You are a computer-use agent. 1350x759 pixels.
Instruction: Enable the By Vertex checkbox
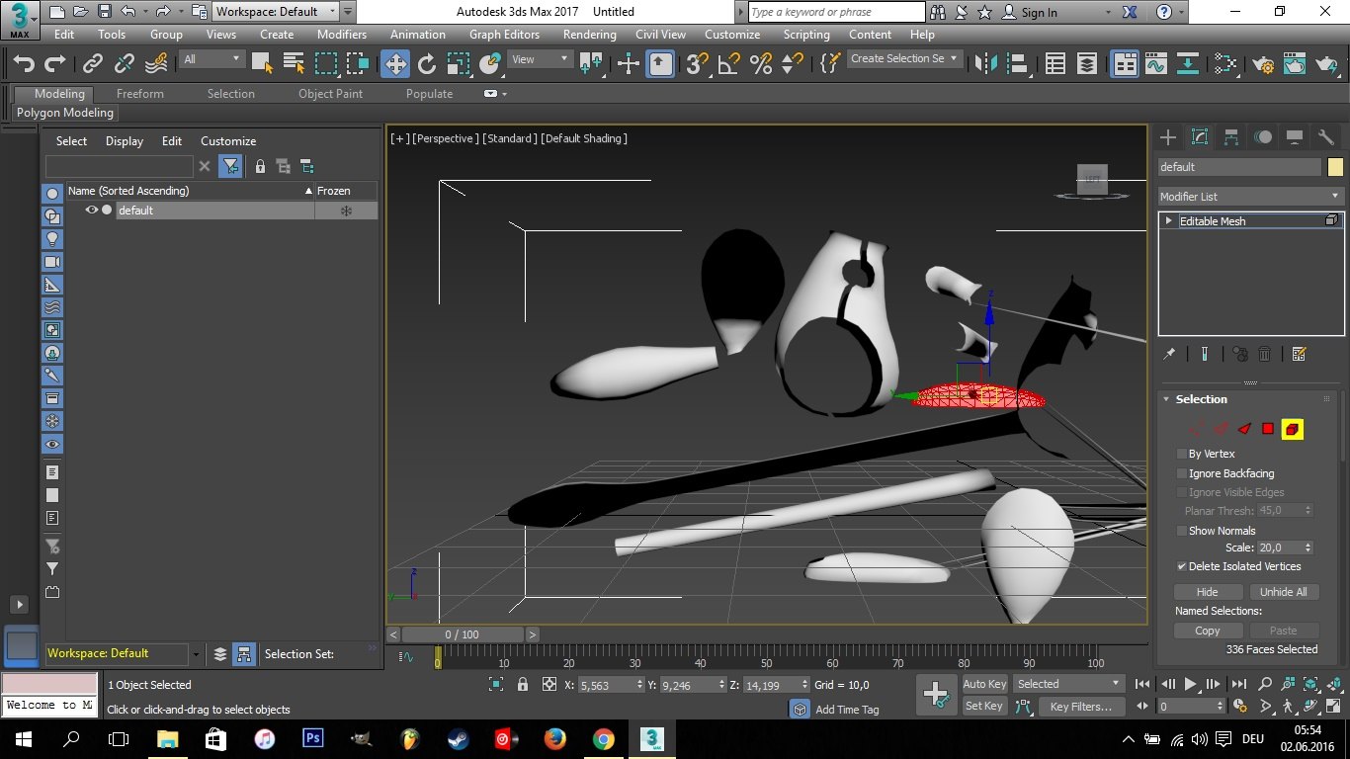pyautogui.click(x=1182, y=454)
